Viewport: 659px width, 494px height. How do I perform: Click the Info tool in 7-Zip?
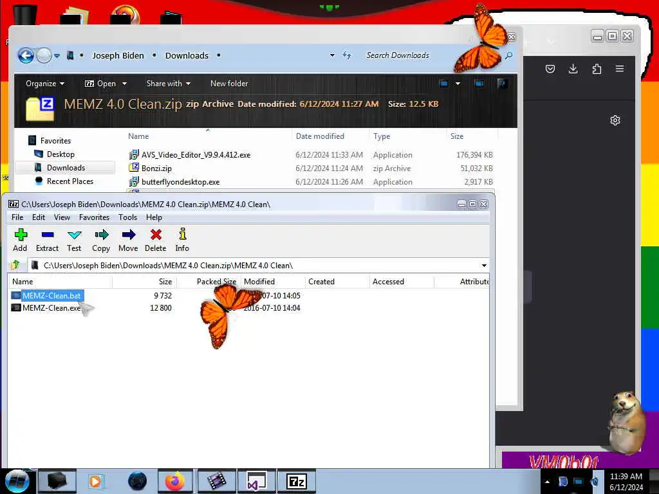pyautogui.click(x=182, y=241)
